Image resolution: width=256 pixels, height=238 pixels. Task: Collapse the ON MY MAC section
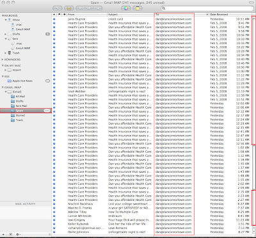[3, 66]
